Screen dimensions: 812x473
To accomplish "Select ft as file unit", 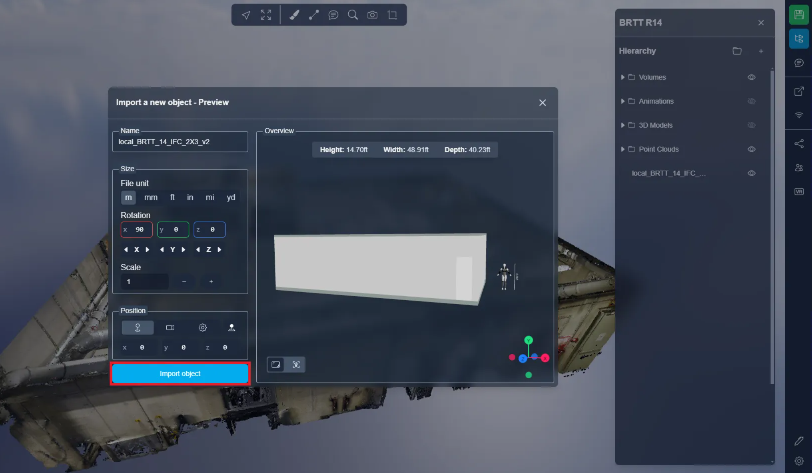I will click(172, 198).
